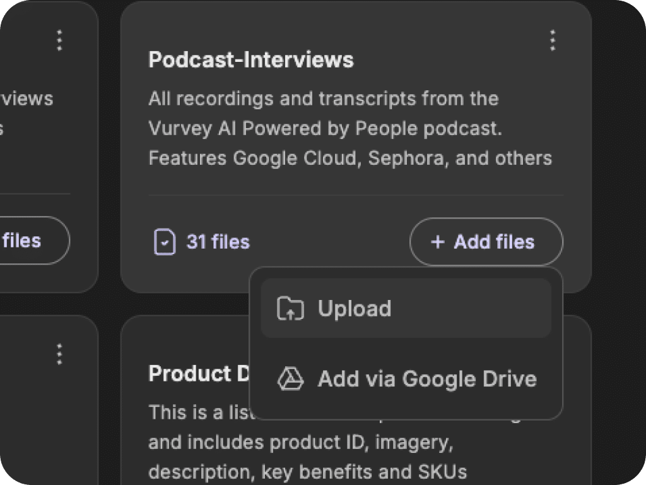
Task: Choose Upload from the menu
Action: click(x=406, y=308)
